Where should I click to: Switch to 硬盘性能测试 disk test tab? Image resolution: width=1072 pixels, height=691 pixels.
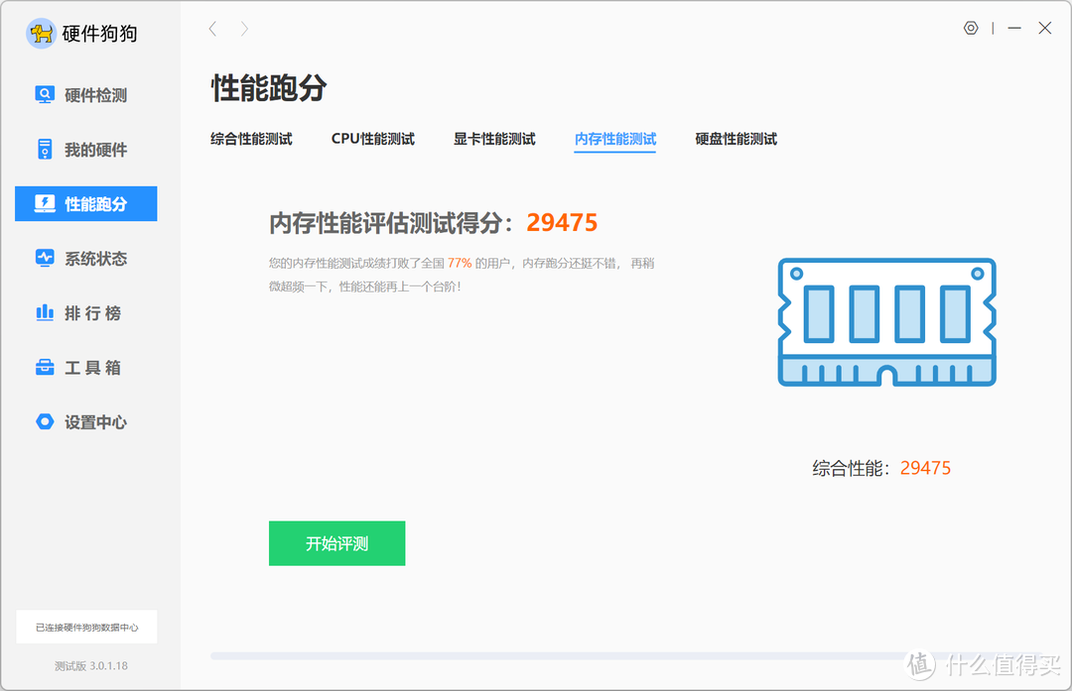coord(735,139)
